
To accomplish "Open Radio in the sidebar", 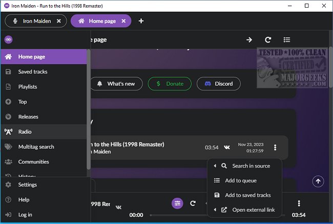I will 44,132.
